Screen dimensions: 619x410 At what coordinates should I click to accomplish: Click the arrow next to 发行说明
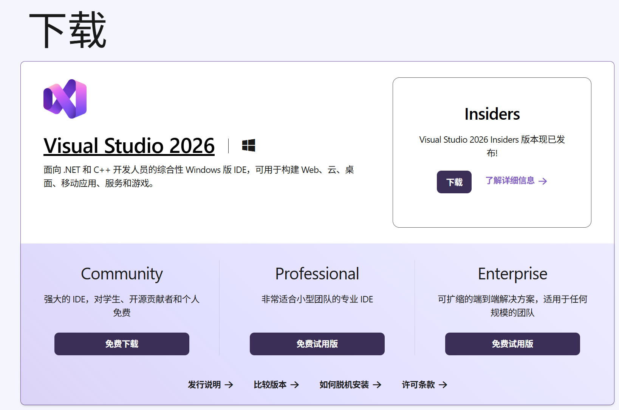pyautogui.click(x=229, y=385)
